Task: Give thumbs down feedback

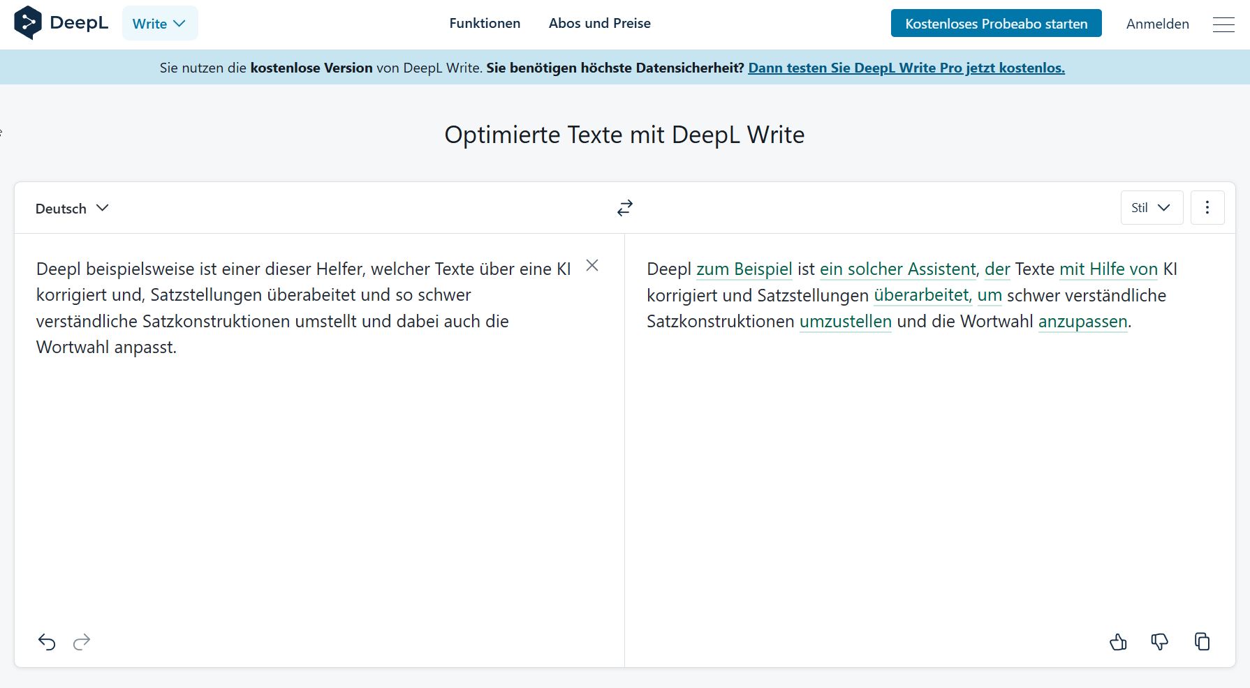Action: 1159,641
